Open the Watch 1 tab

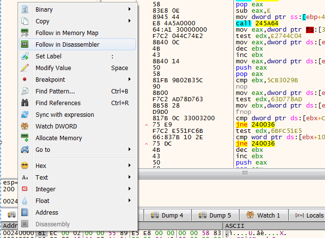pyautogui.click(x=264, y=215)
